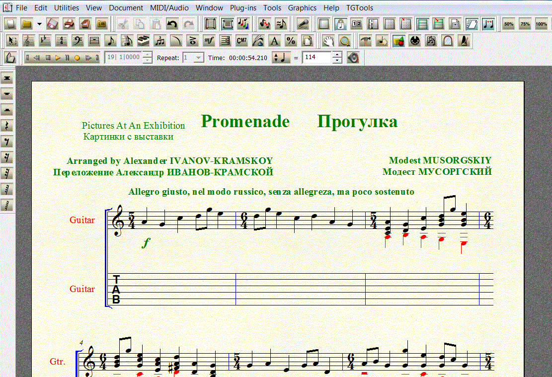Select the Chord CM7 tool
This screenshot has width=552, height=377.
[x=242, y=41]
